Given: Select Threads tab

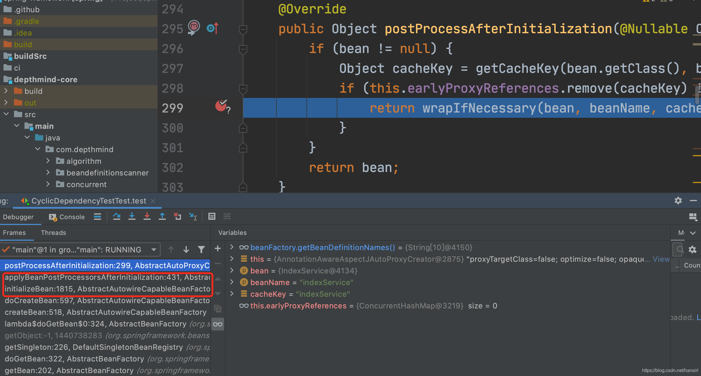Looking at the screenshot, I should [x=53, y=233].
